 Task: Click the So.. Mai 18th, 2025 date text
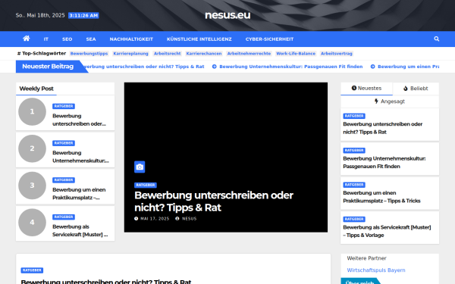(x=40, y=15)
